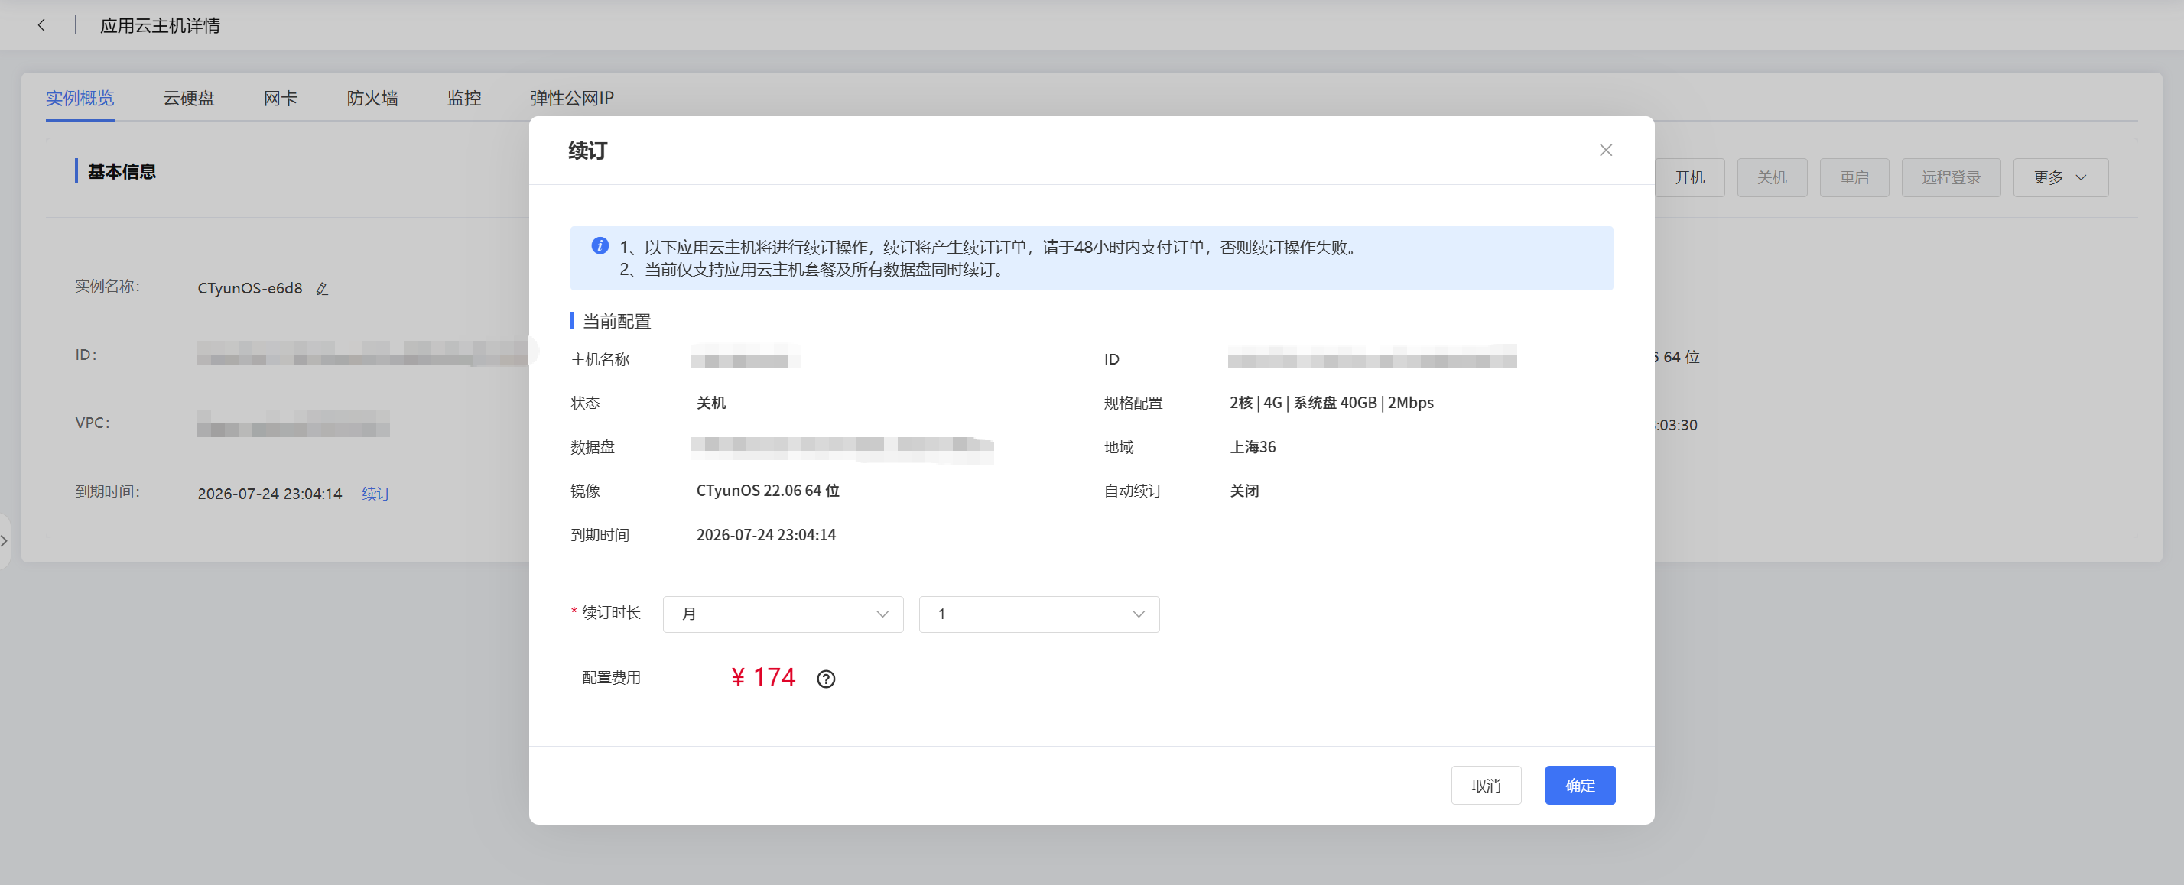Click the blue info icon in the notice

point(600,246)
